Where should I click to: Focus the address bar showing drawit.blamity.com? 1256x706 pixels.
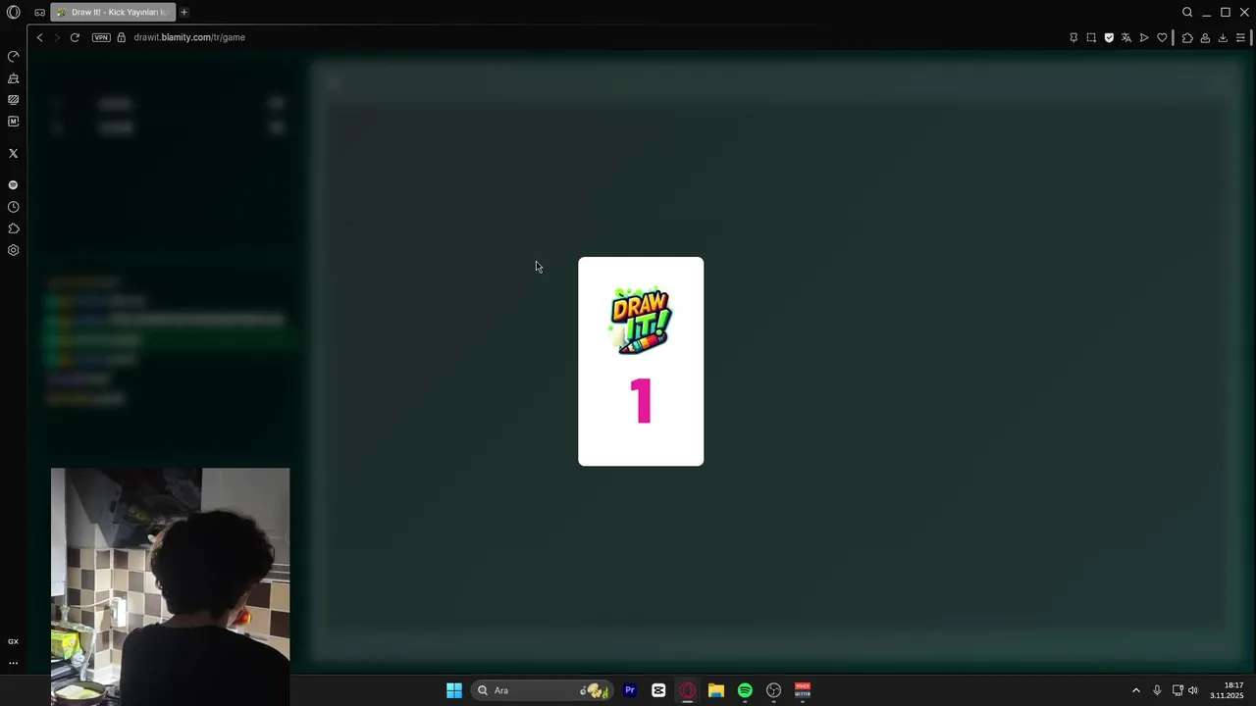point(189,37)
